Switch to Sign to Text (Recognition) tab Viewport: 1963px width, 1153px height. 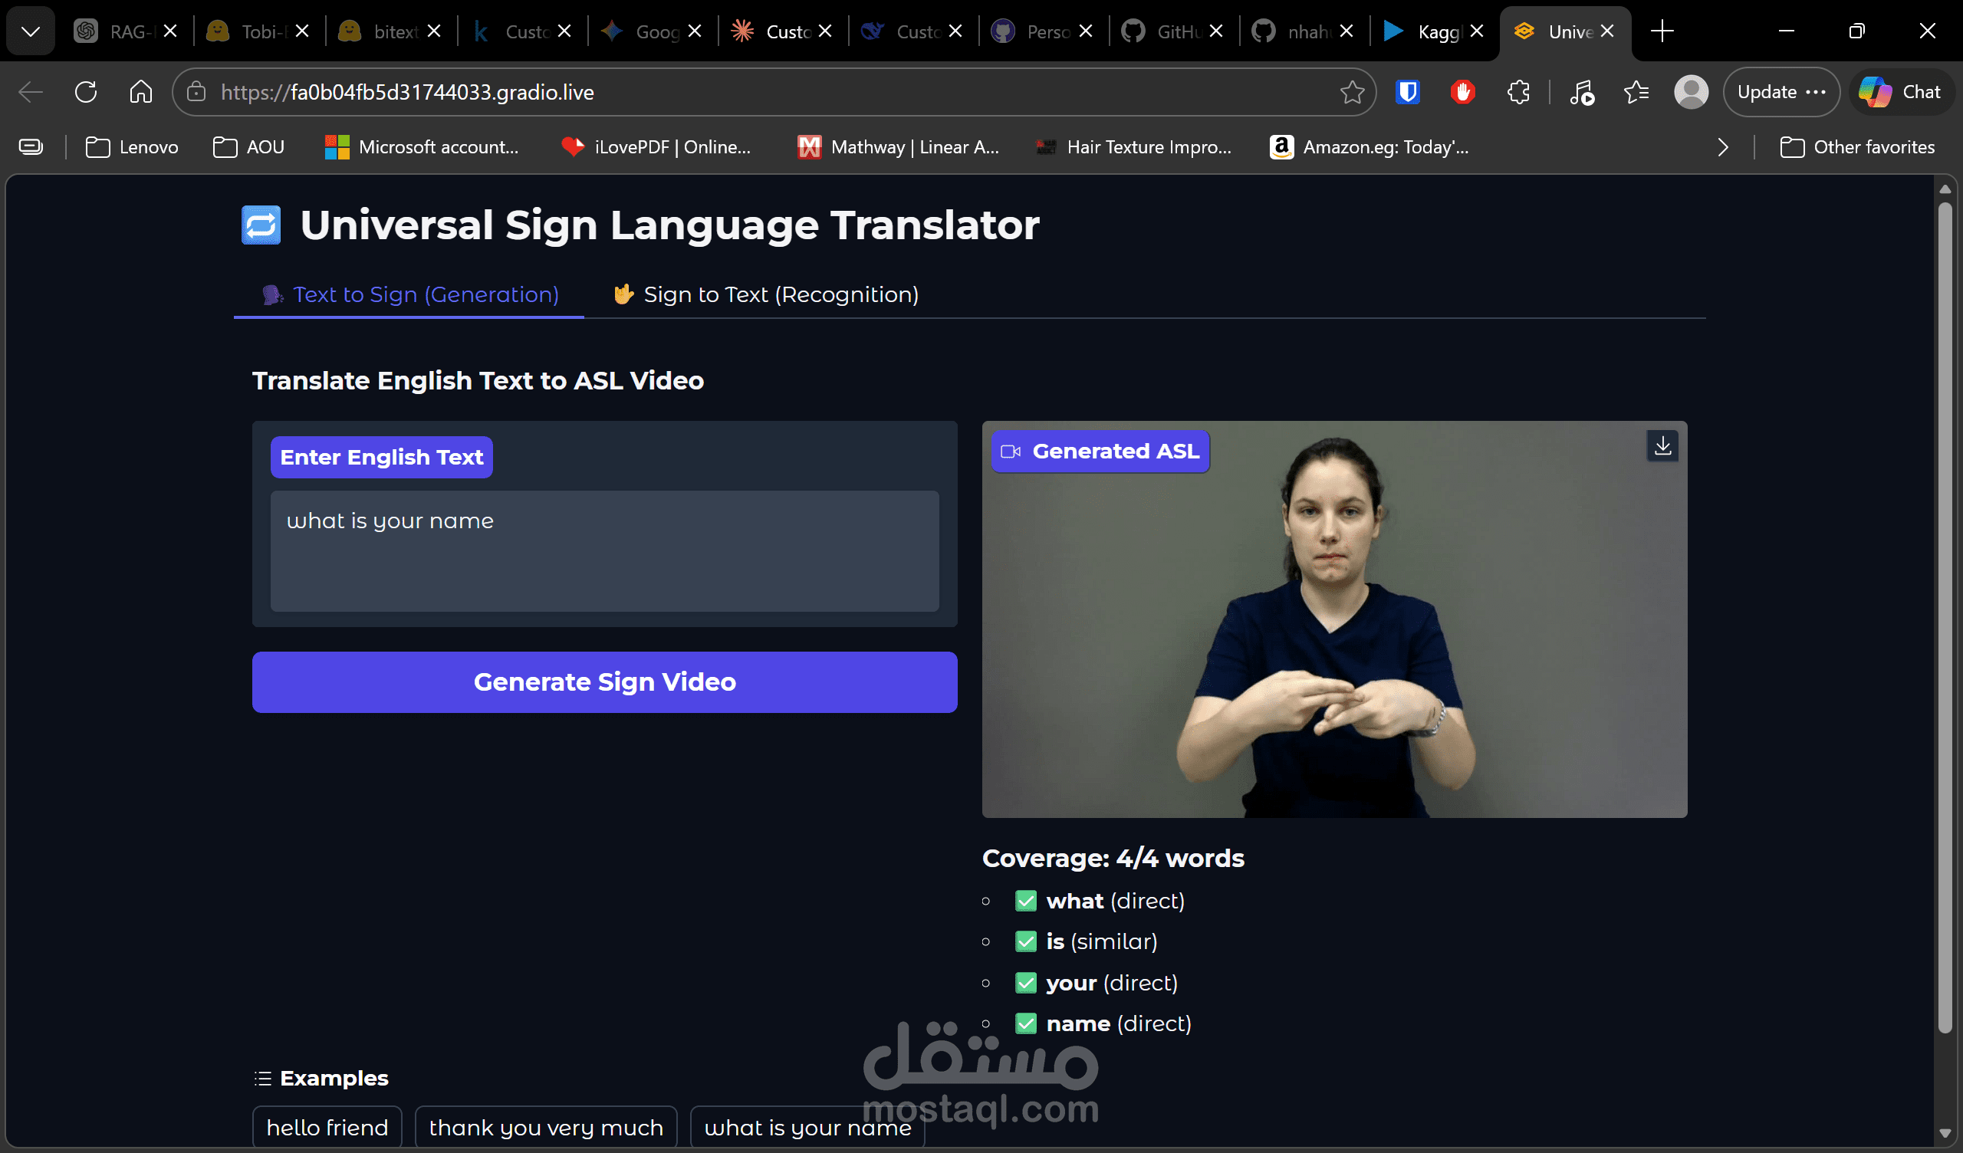click(766, 294)
